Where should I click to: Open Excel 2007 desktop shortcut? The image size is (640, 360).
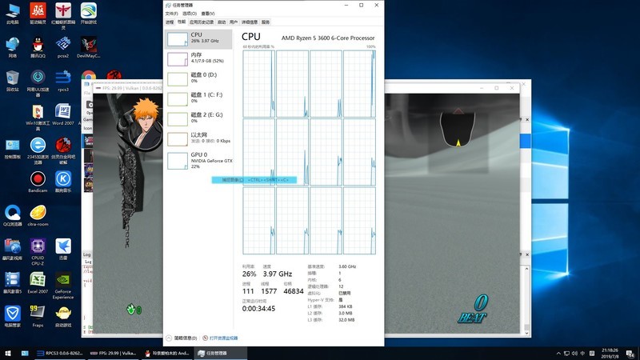(x=38, y=281)
